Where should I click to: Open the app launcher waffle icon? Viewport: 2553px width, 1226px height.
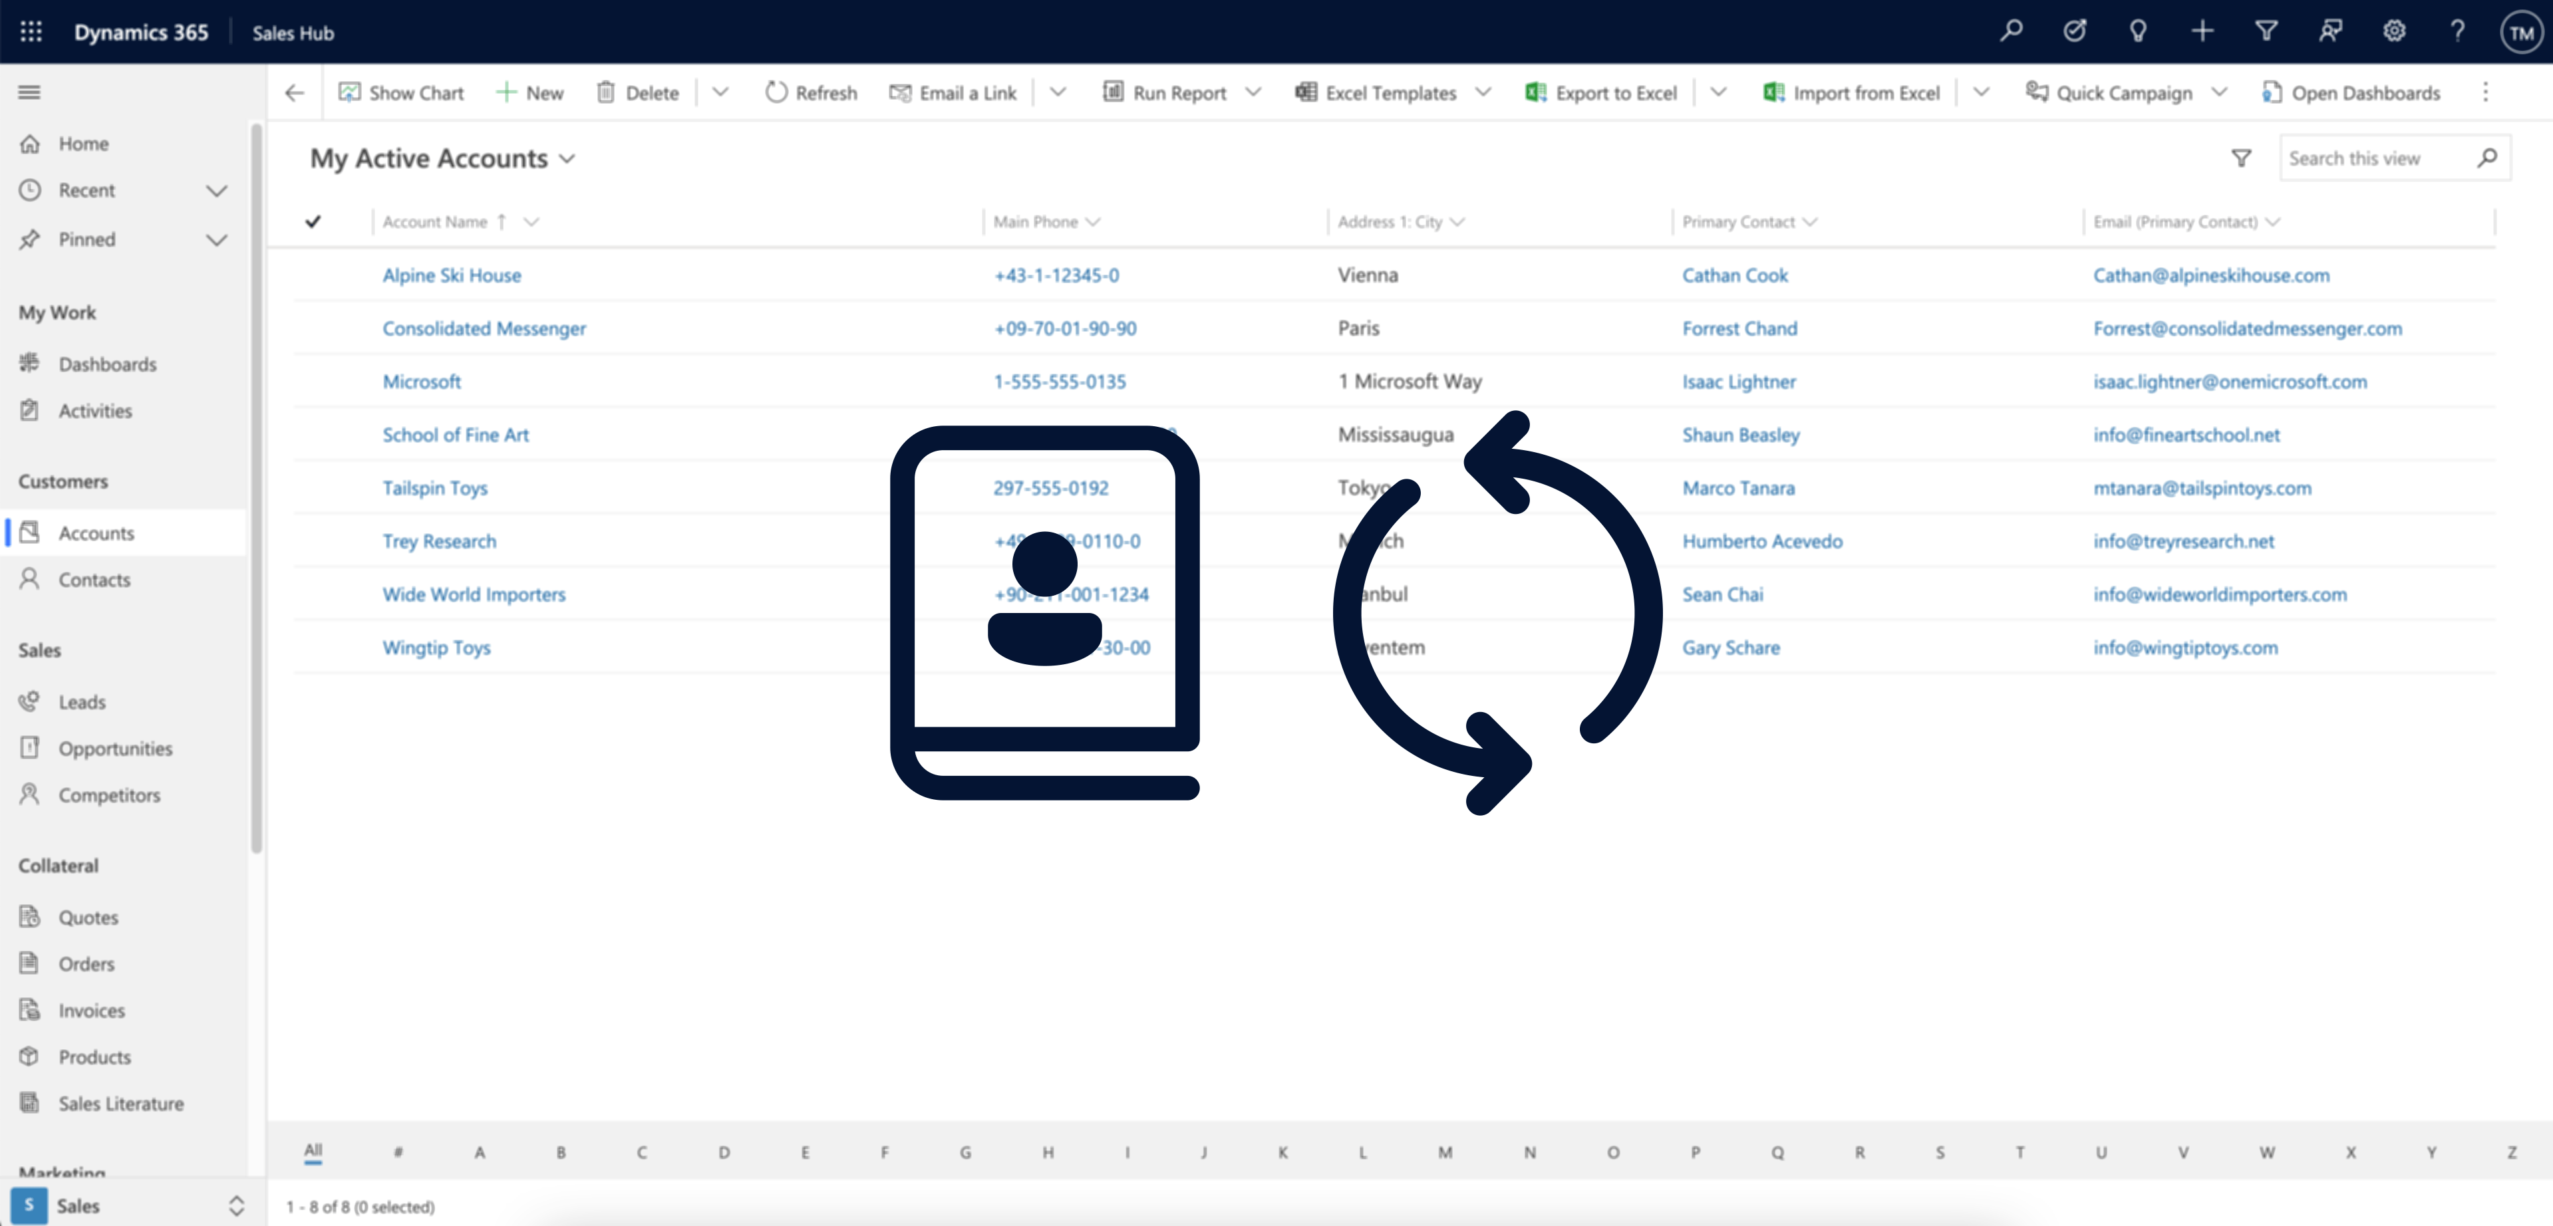[x=31, y=32]
